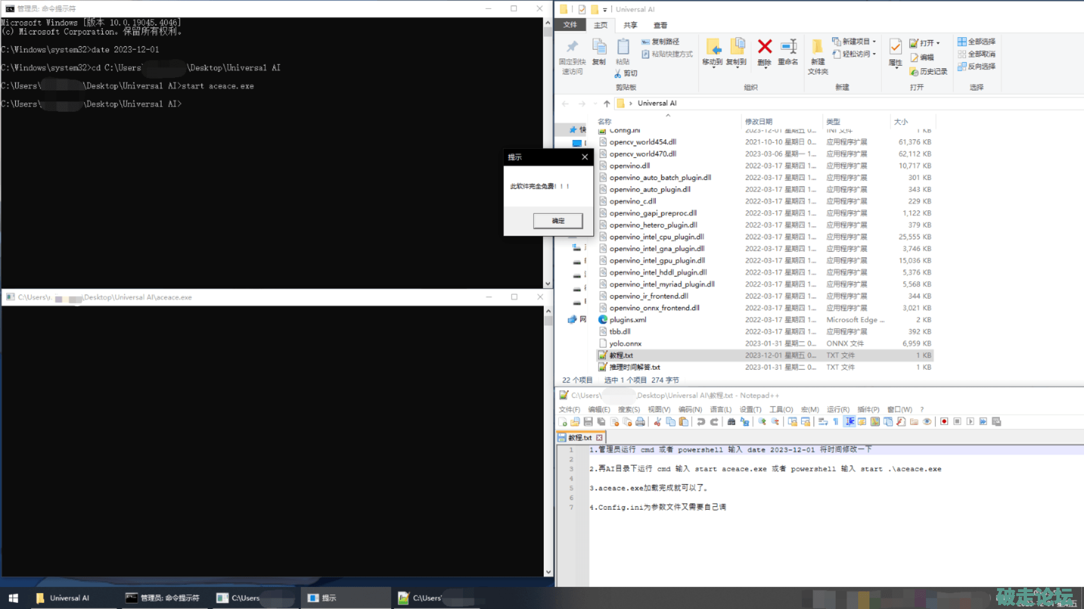Toggle show all characters paragraph icon
Viewport: 1084px width, 609px height.
(836, 422)
